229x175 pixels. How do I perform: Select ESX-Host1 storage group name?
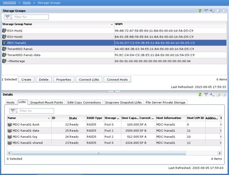coord(15,31)
